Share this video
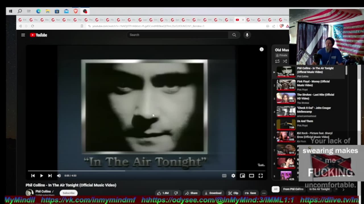The width and height of the screenshot is (364, 204). coord(191,193)
